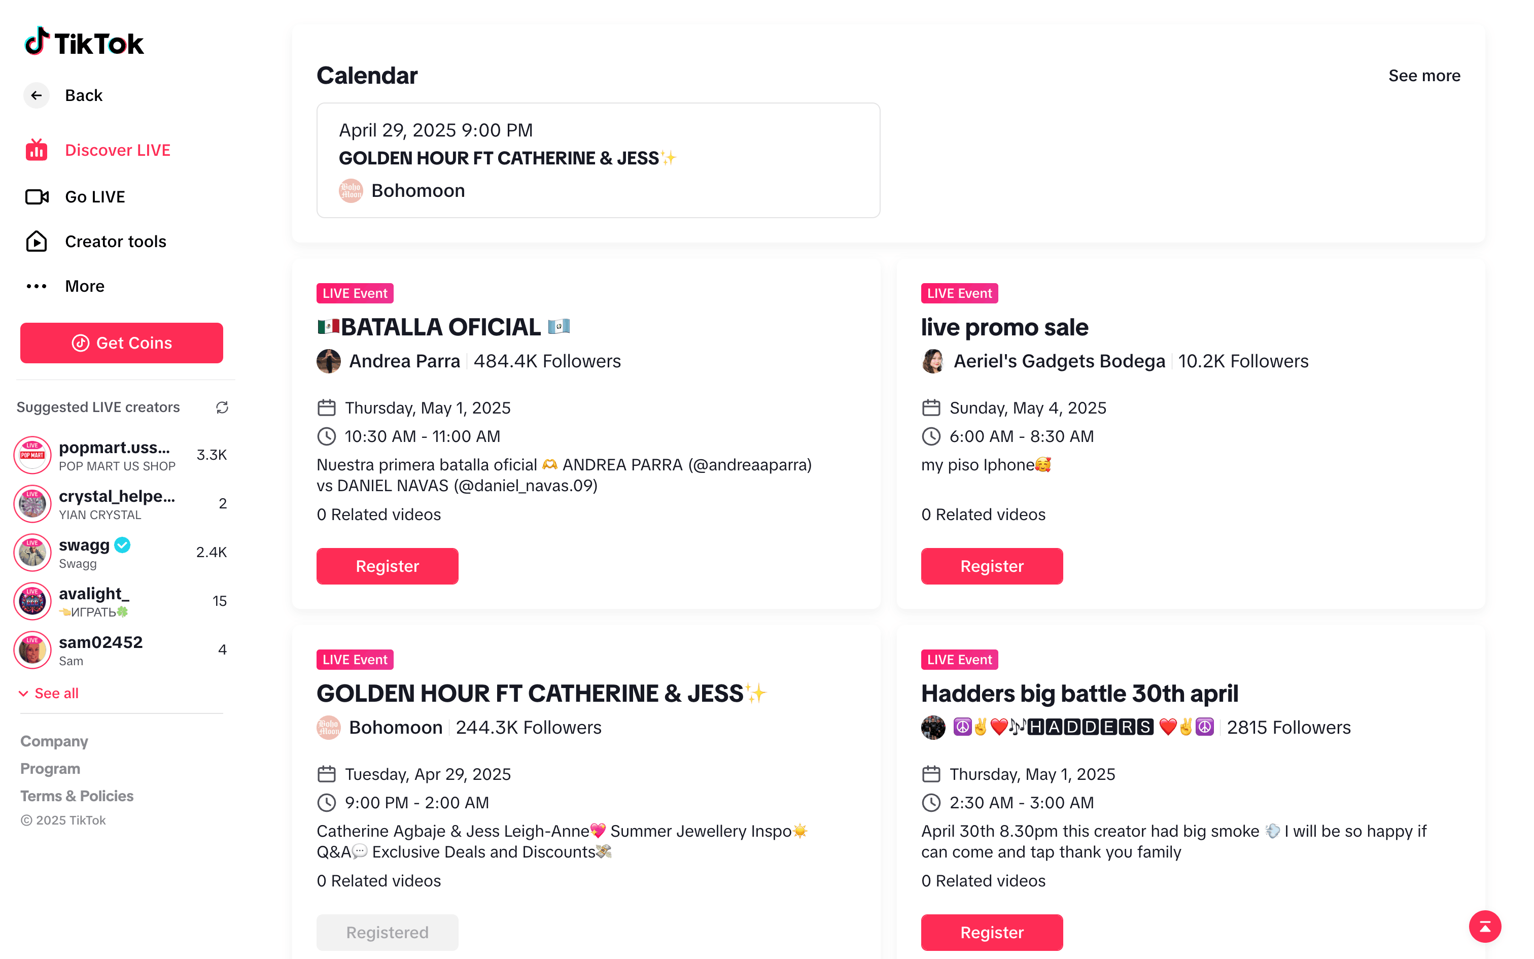Register for Hadders big battle event

pos(991,932)
